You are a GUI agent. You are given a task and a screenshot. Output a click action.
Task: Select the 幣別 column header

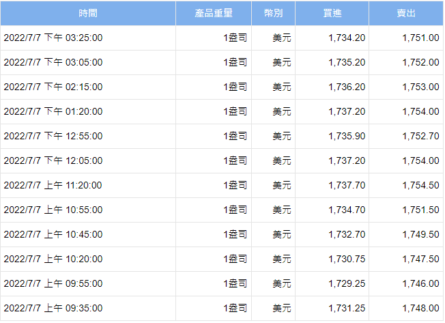[x=273, y=14]
